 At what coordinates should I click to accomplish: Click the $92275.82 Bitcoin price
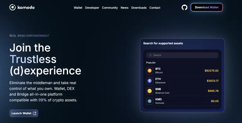pos(212,71)
